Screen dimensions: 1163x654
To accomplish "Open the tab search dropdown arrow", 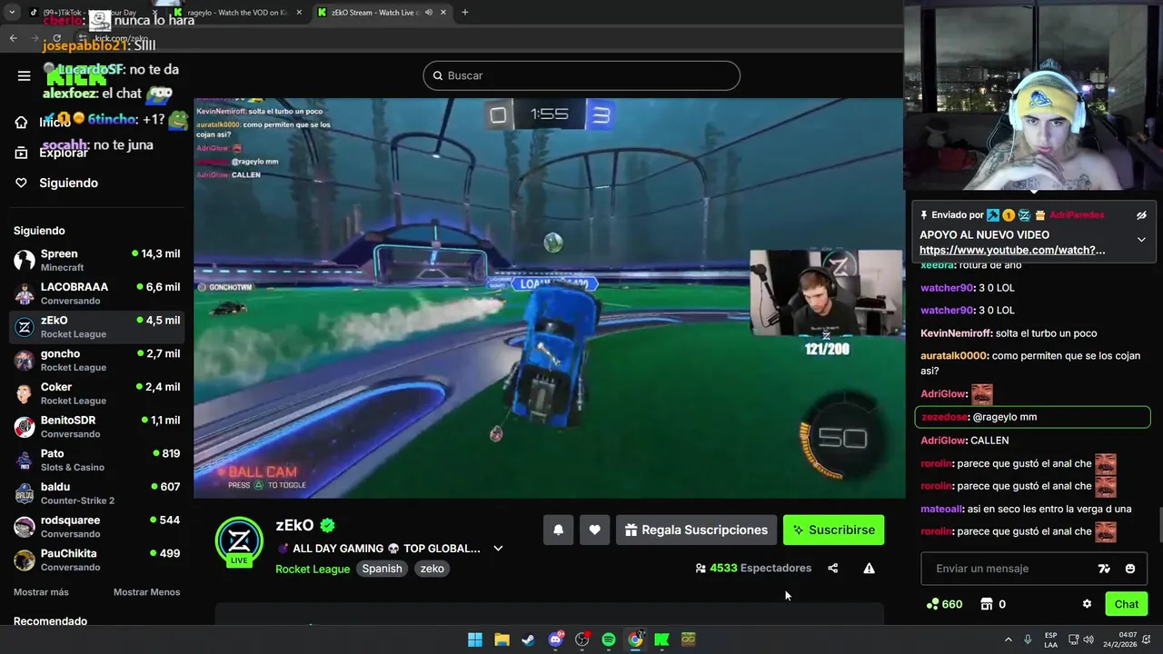I will click(12, 13).
